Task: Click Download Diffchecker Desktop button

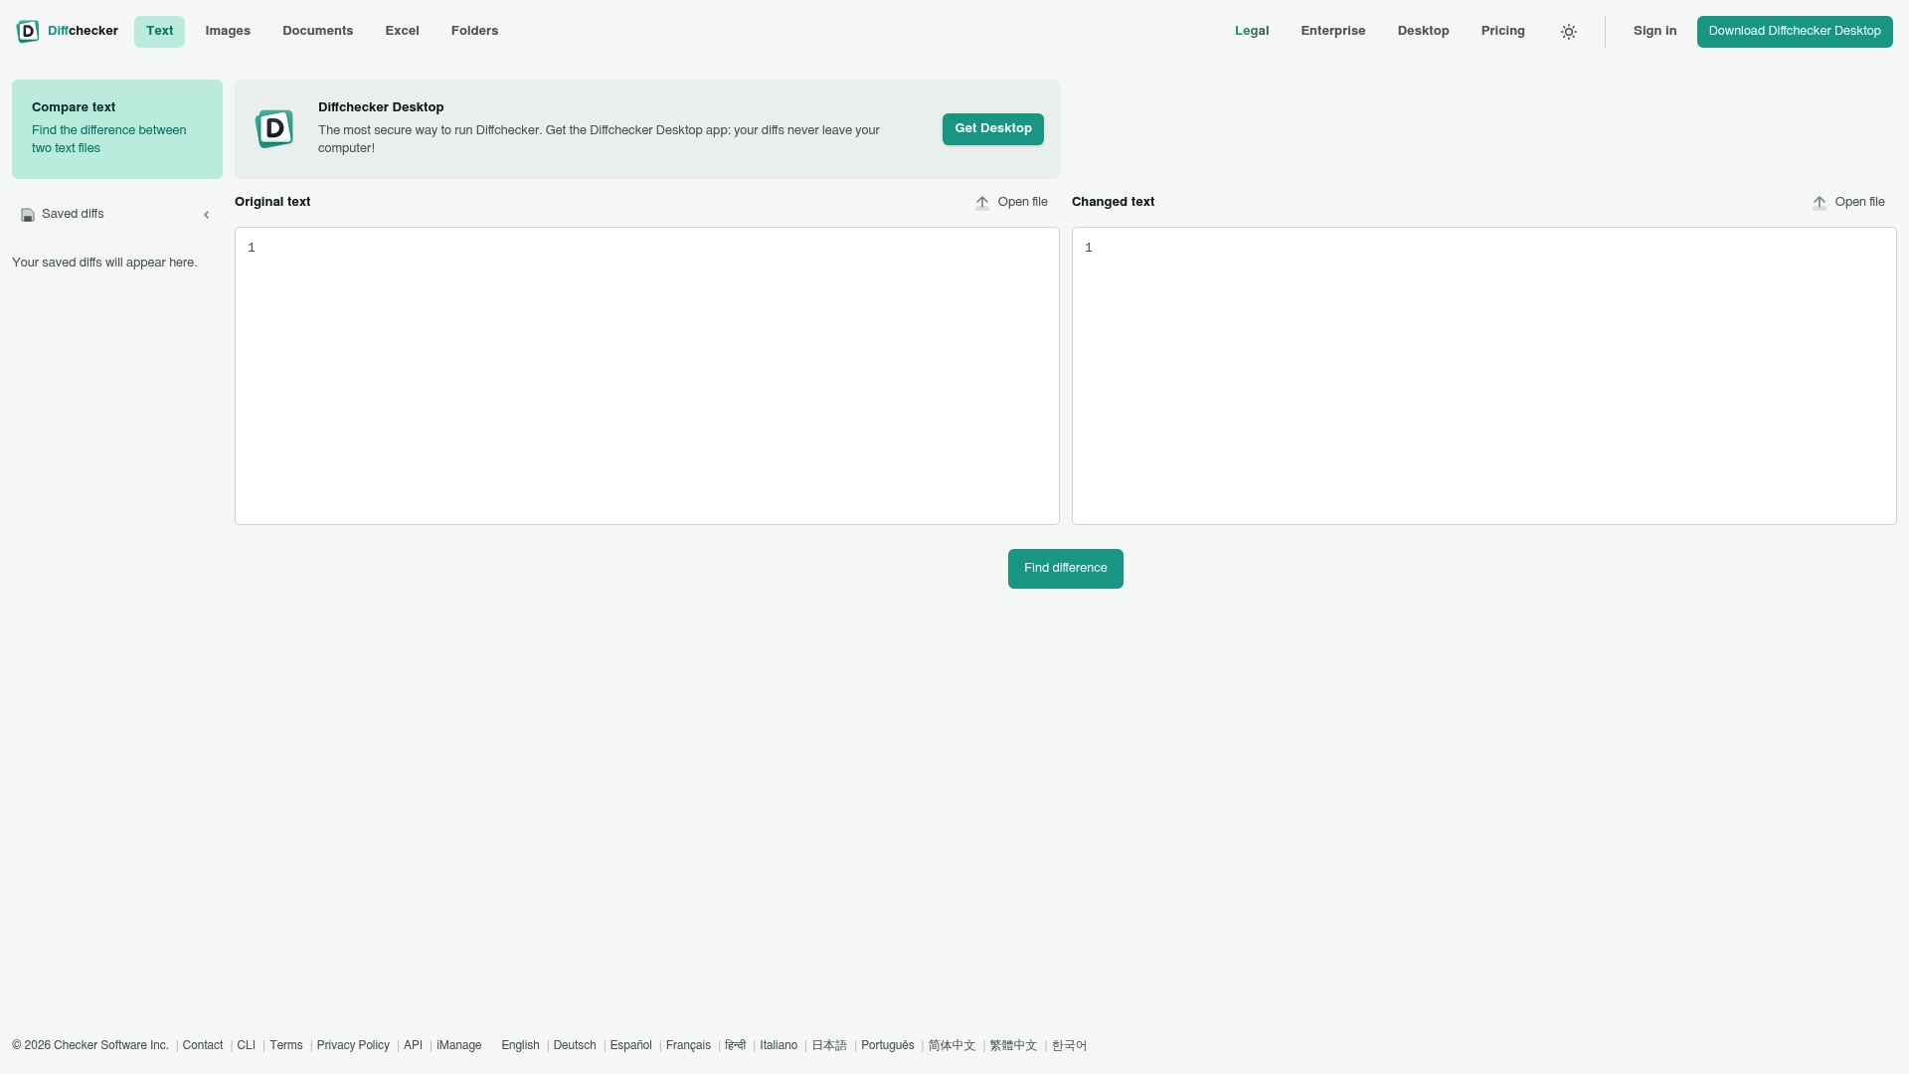Action: 1795,32
